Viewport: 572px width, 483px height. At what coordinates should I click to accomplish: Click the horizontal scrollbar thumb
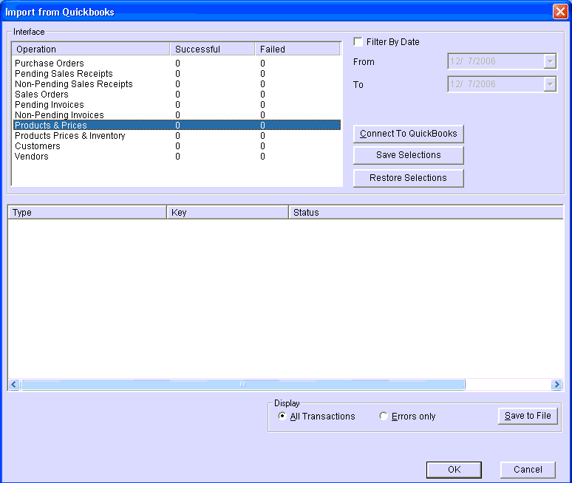point(243,384)
